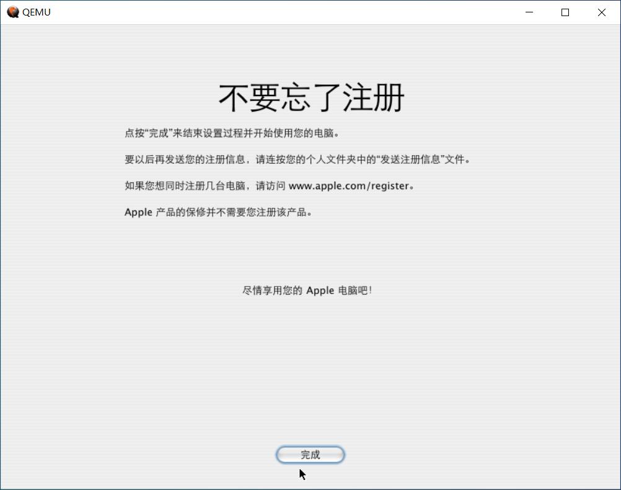Click the minimize icon on the QEMU window
Image resolution: width=621 pixels, height=490 pixels.
coord(529,12)
